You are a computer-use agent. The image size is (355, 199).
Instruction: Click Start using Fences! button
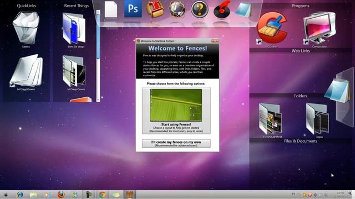[176, 111]
